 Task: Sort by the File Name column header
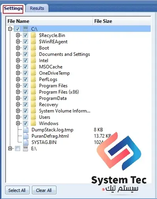point(49,21)
